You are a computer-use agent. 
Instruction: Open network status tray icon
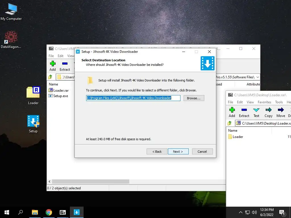pos(248,212)
